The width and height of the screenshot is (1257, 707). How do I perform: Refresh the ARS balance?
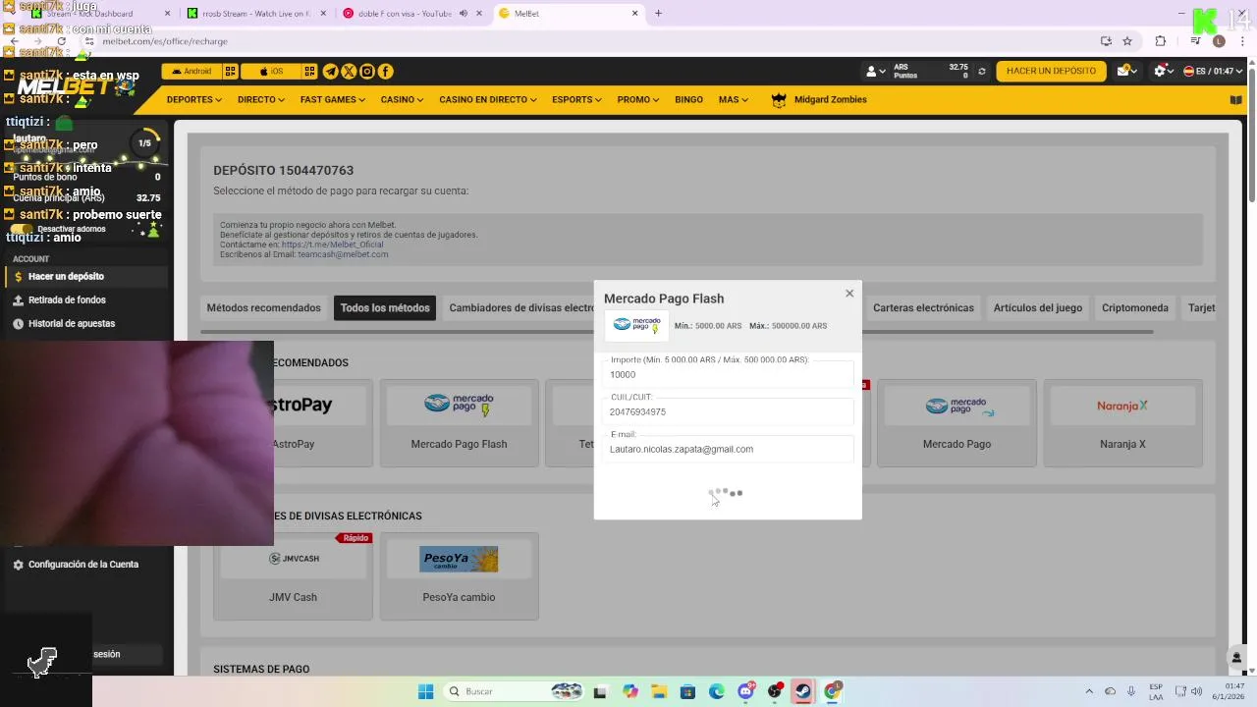(981, 72)
